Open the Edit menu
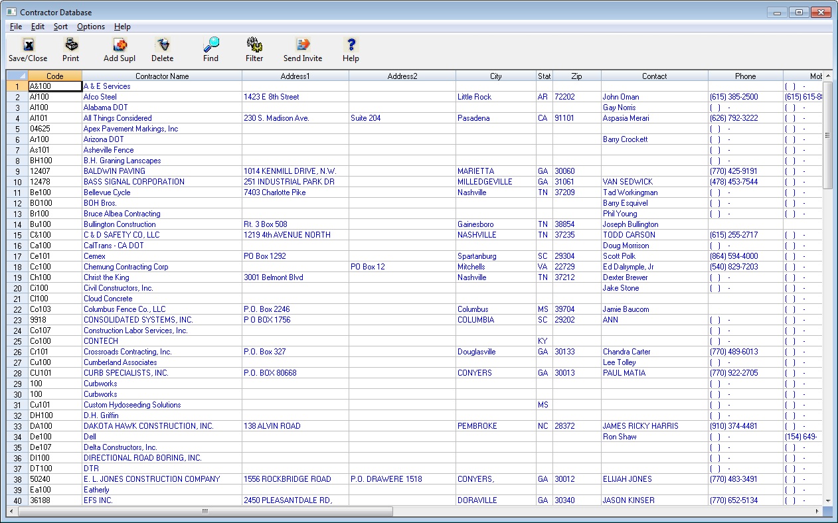The height and width of the screenshot is (523, 838). 38,27
